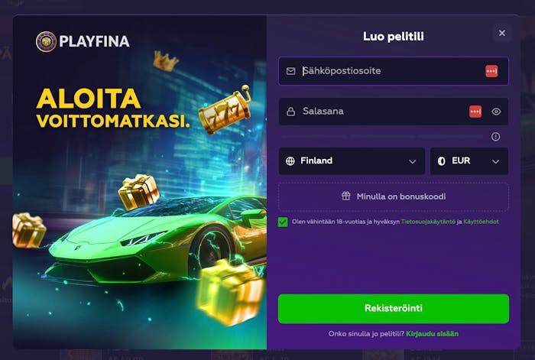Click the globe icon beside Finland
The image size is (535, 360).
pos(290,161)
